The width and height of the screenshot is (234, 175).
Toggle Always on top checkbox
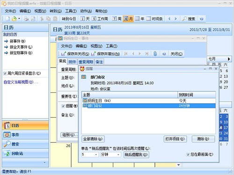pos(188,154)
